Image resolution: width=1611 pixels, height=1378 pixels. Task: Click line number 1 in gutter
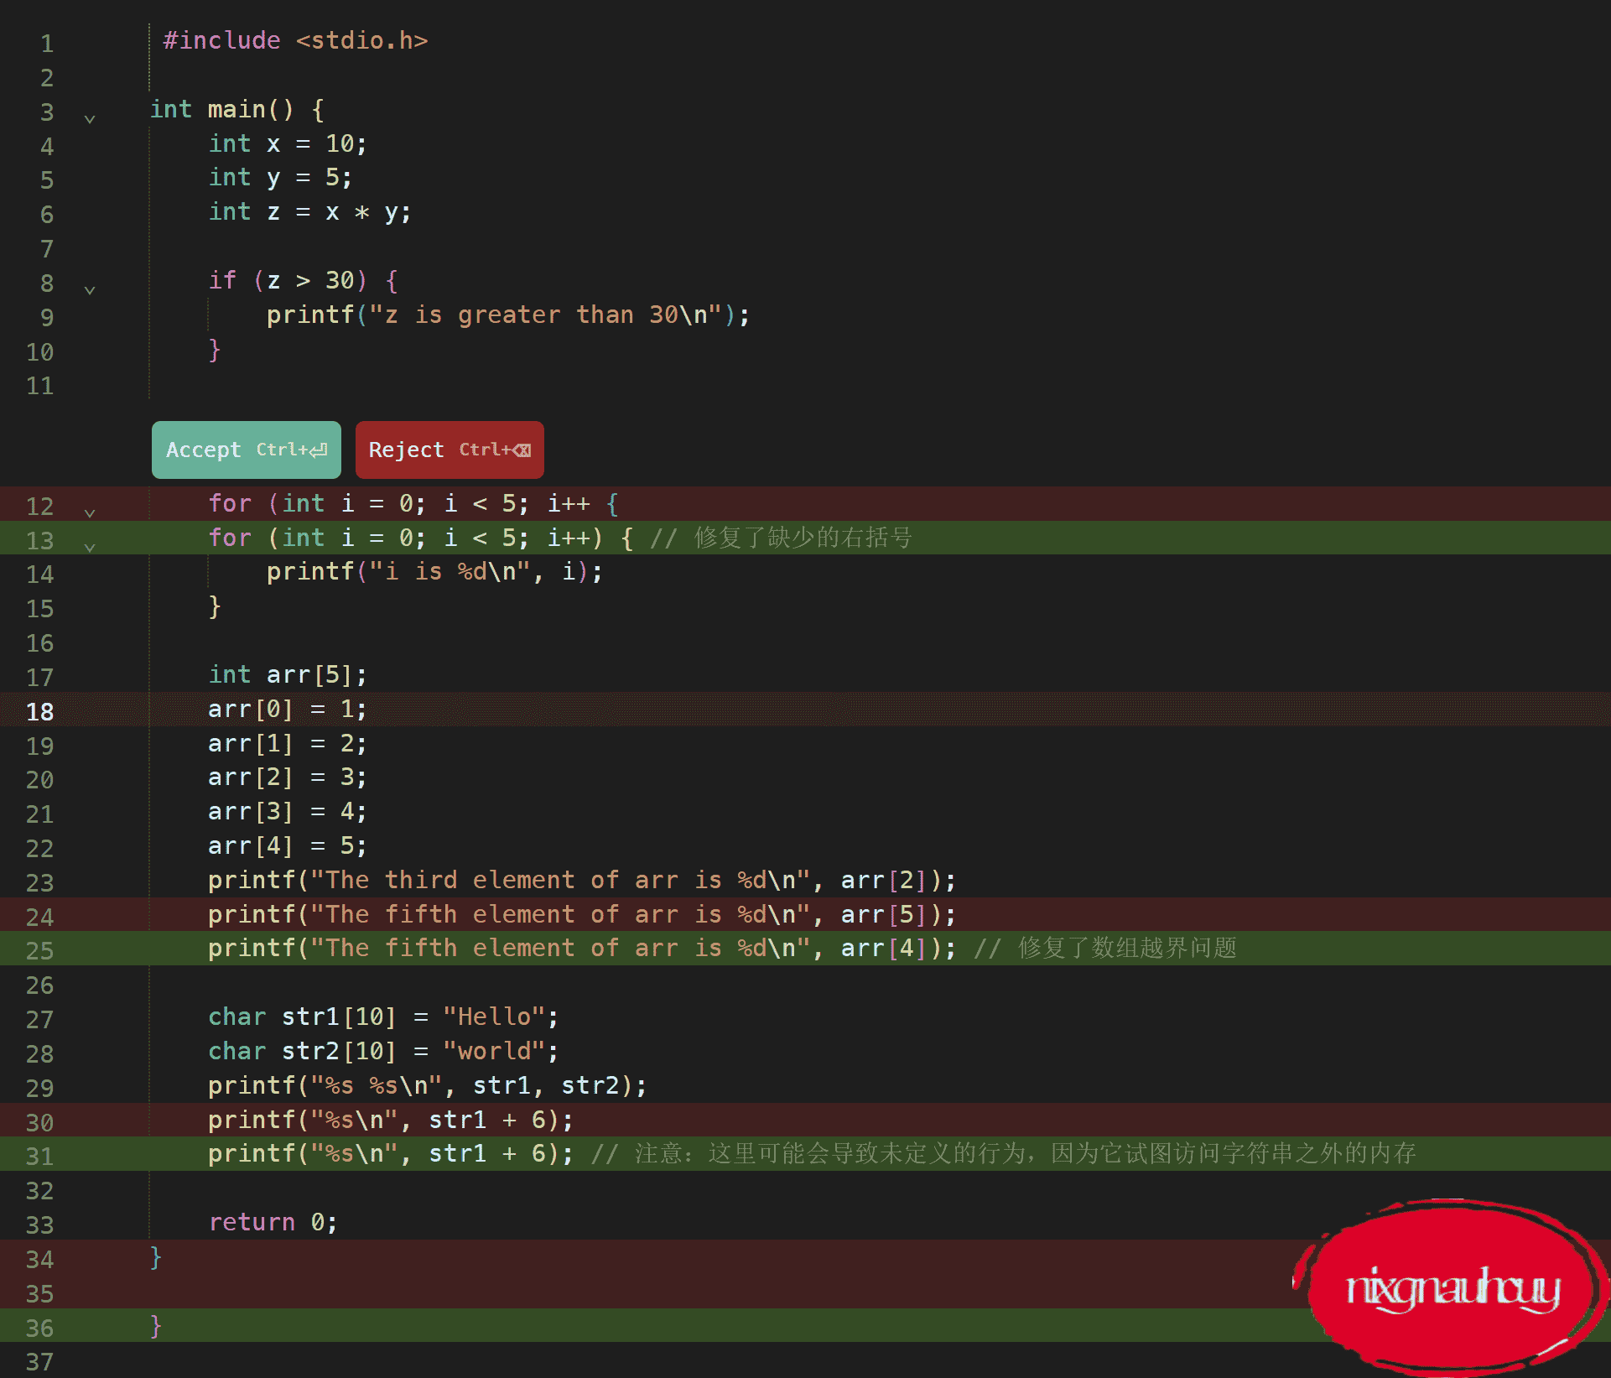coord(47,44)
